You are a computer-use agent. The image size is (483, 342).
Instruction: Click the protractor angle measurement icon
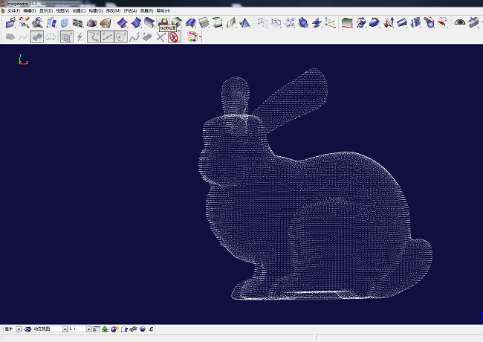459,23
